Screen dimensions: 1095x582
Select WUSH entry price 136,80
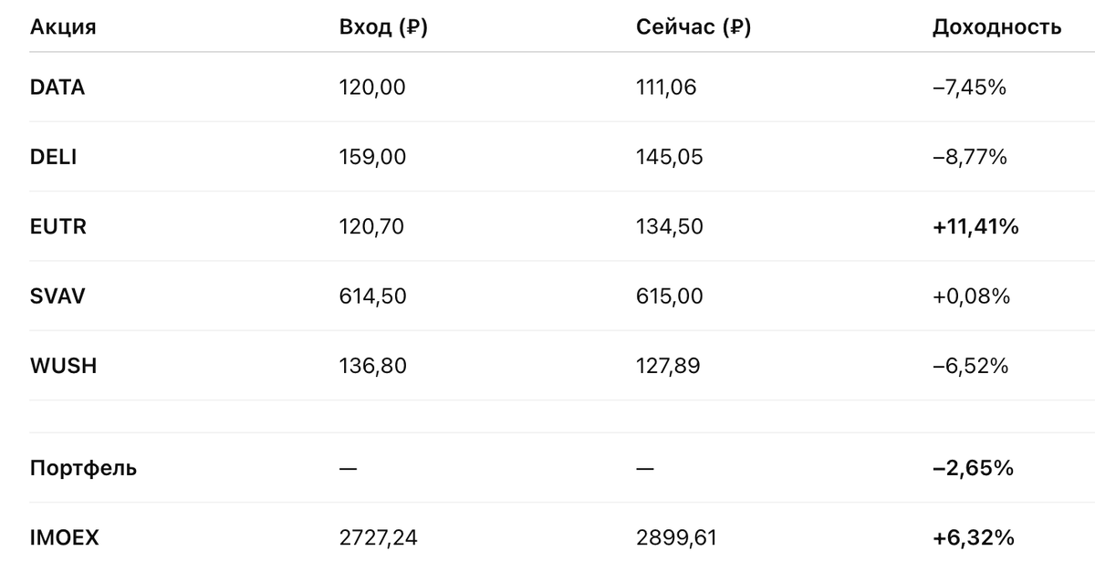(x=372, y=366)
